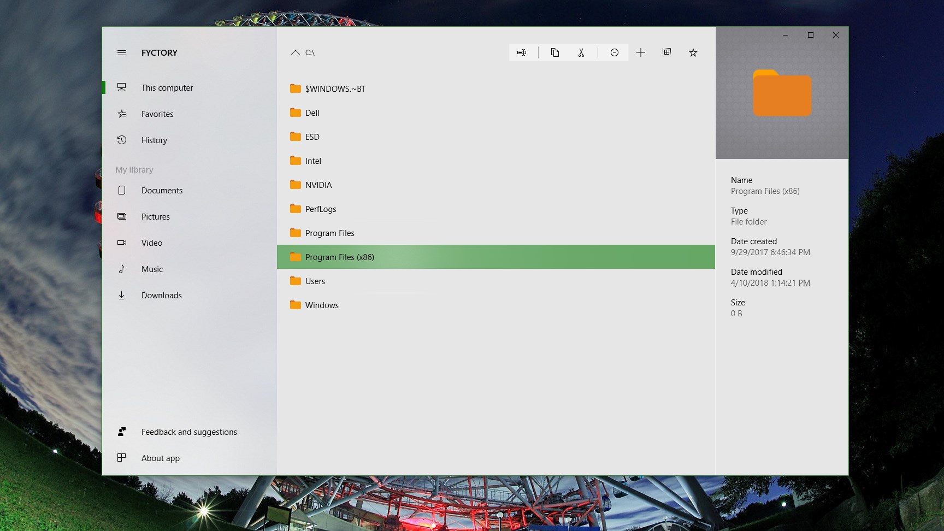944x531 pixels.
Task: Open the Pictures library
Action: point(190,216)
